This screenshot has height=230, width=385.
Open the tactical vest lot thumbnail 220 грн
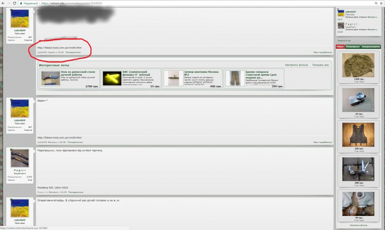tap(358, 135)
